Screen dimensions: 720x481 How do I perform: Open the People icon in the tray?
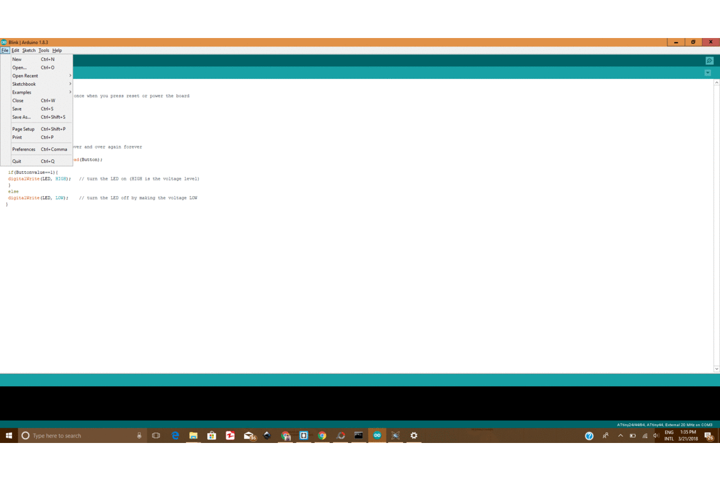605,436
